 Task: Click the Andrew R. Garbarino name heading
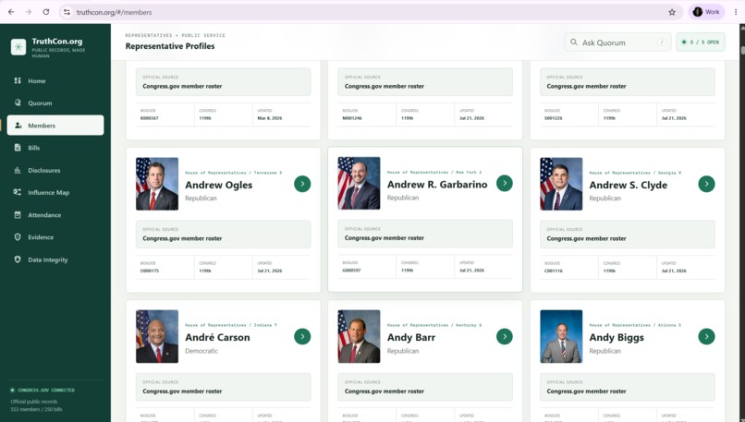(437, 184)
